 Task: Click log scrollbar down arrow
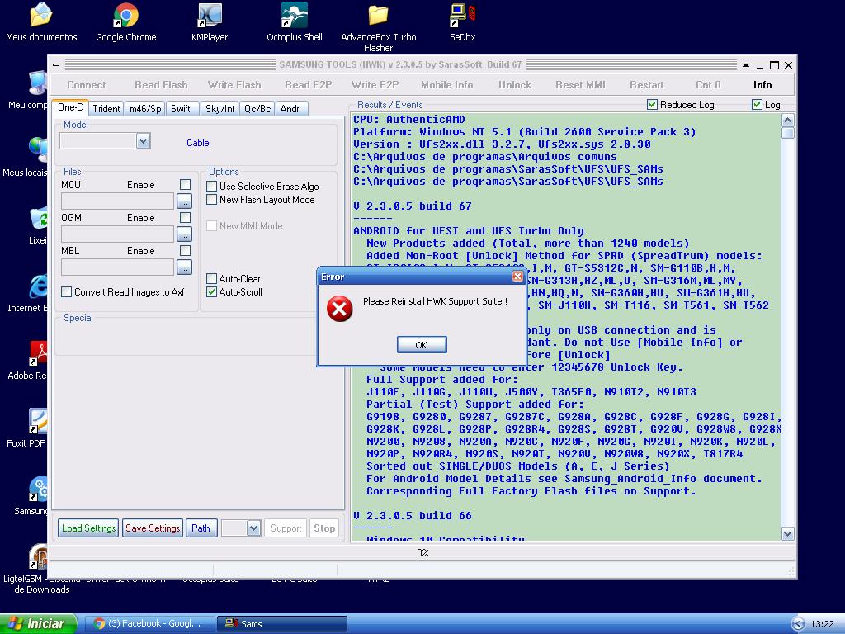[787, 534]
